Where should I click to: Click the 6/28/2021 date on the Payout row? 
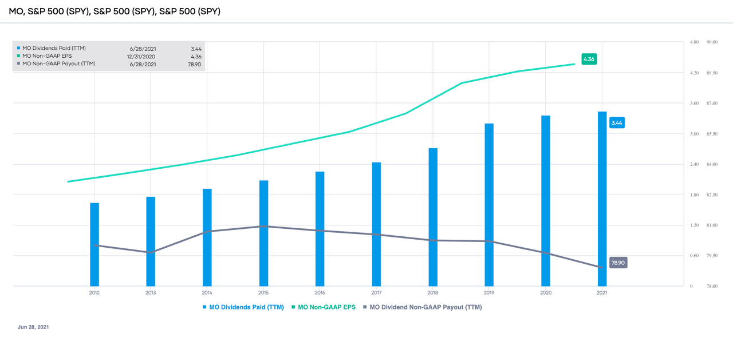pos(143,65)
